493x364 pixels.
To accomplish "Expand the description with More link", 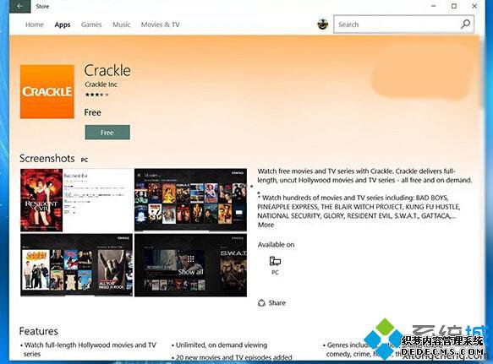I will point(266,225).
